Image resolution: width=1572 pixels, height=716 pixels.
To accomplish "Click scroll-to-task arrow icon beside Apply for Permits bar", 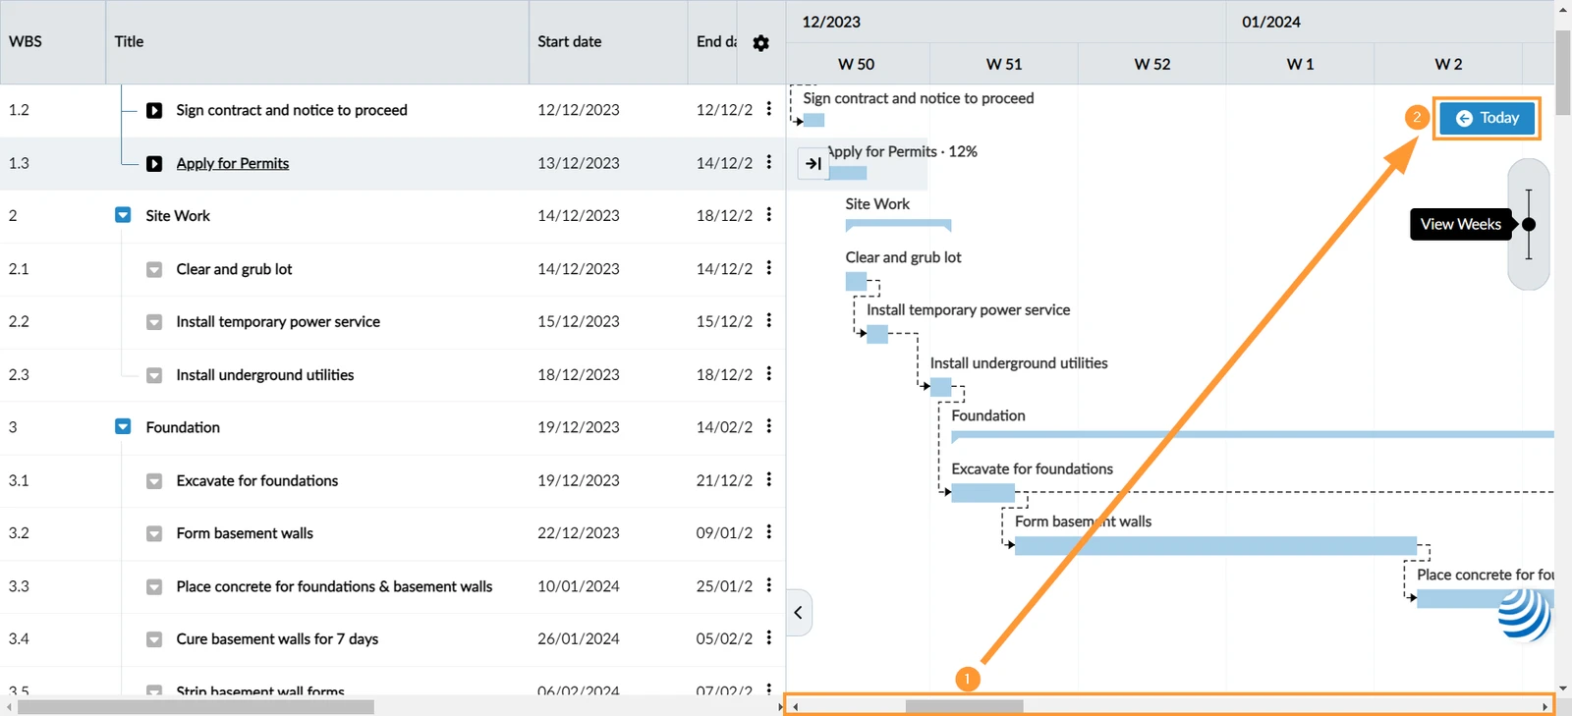I will 814,164.
